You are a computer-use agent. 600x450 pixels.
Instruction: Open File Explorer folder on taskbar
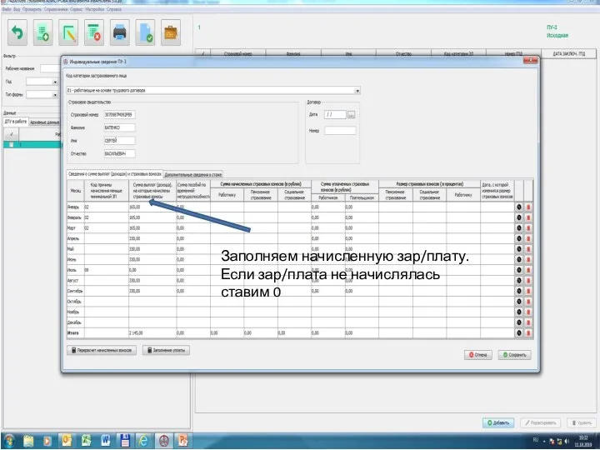[28, 441]
